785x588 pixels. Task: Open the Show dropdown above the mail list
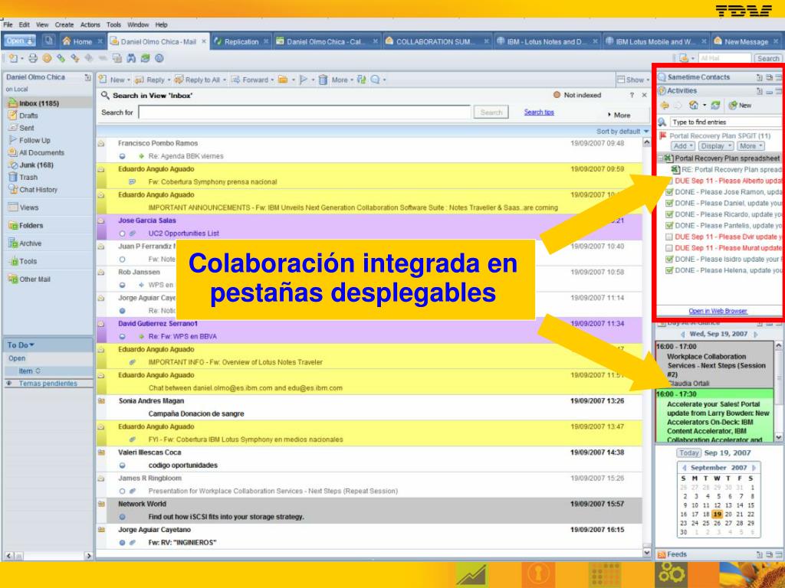click(633, 80)
